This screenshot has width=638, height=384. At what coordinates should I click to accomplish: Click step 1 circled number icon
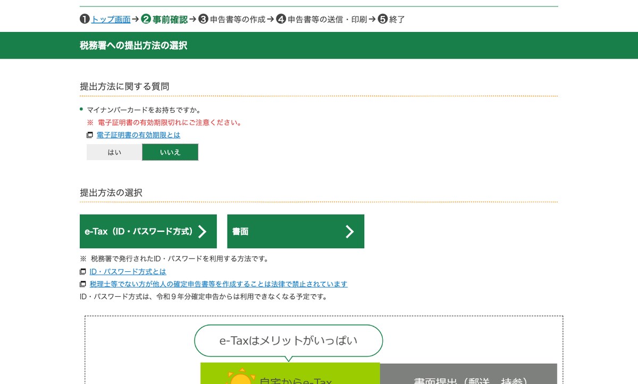coord(85,20)
